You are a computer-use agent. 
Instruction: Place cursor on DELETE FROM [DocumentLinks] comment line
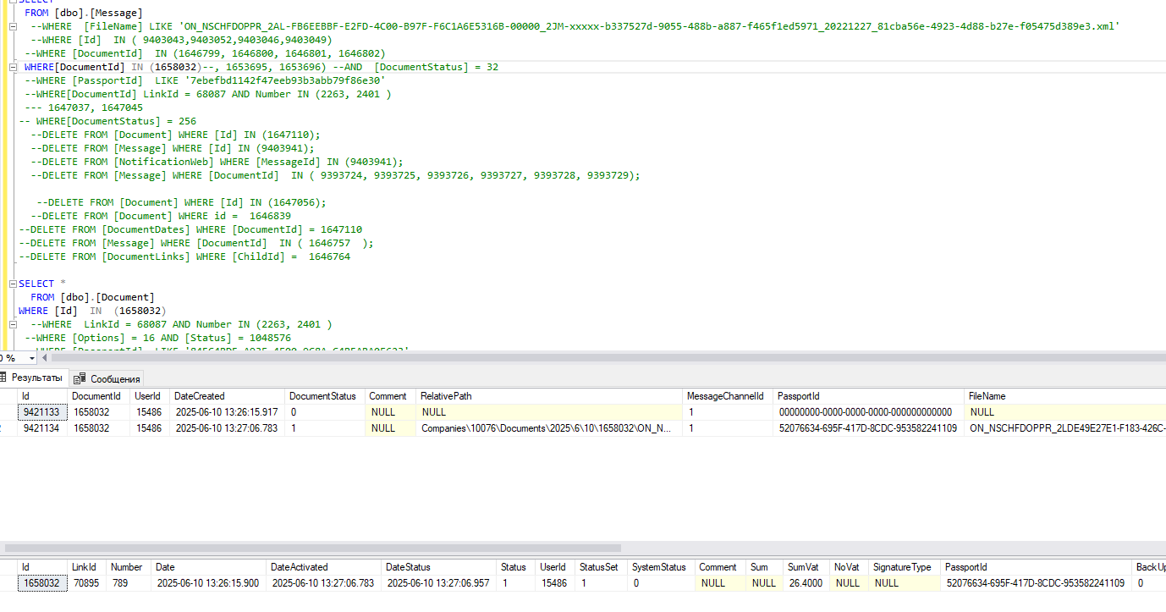click(x=184, y=256)
